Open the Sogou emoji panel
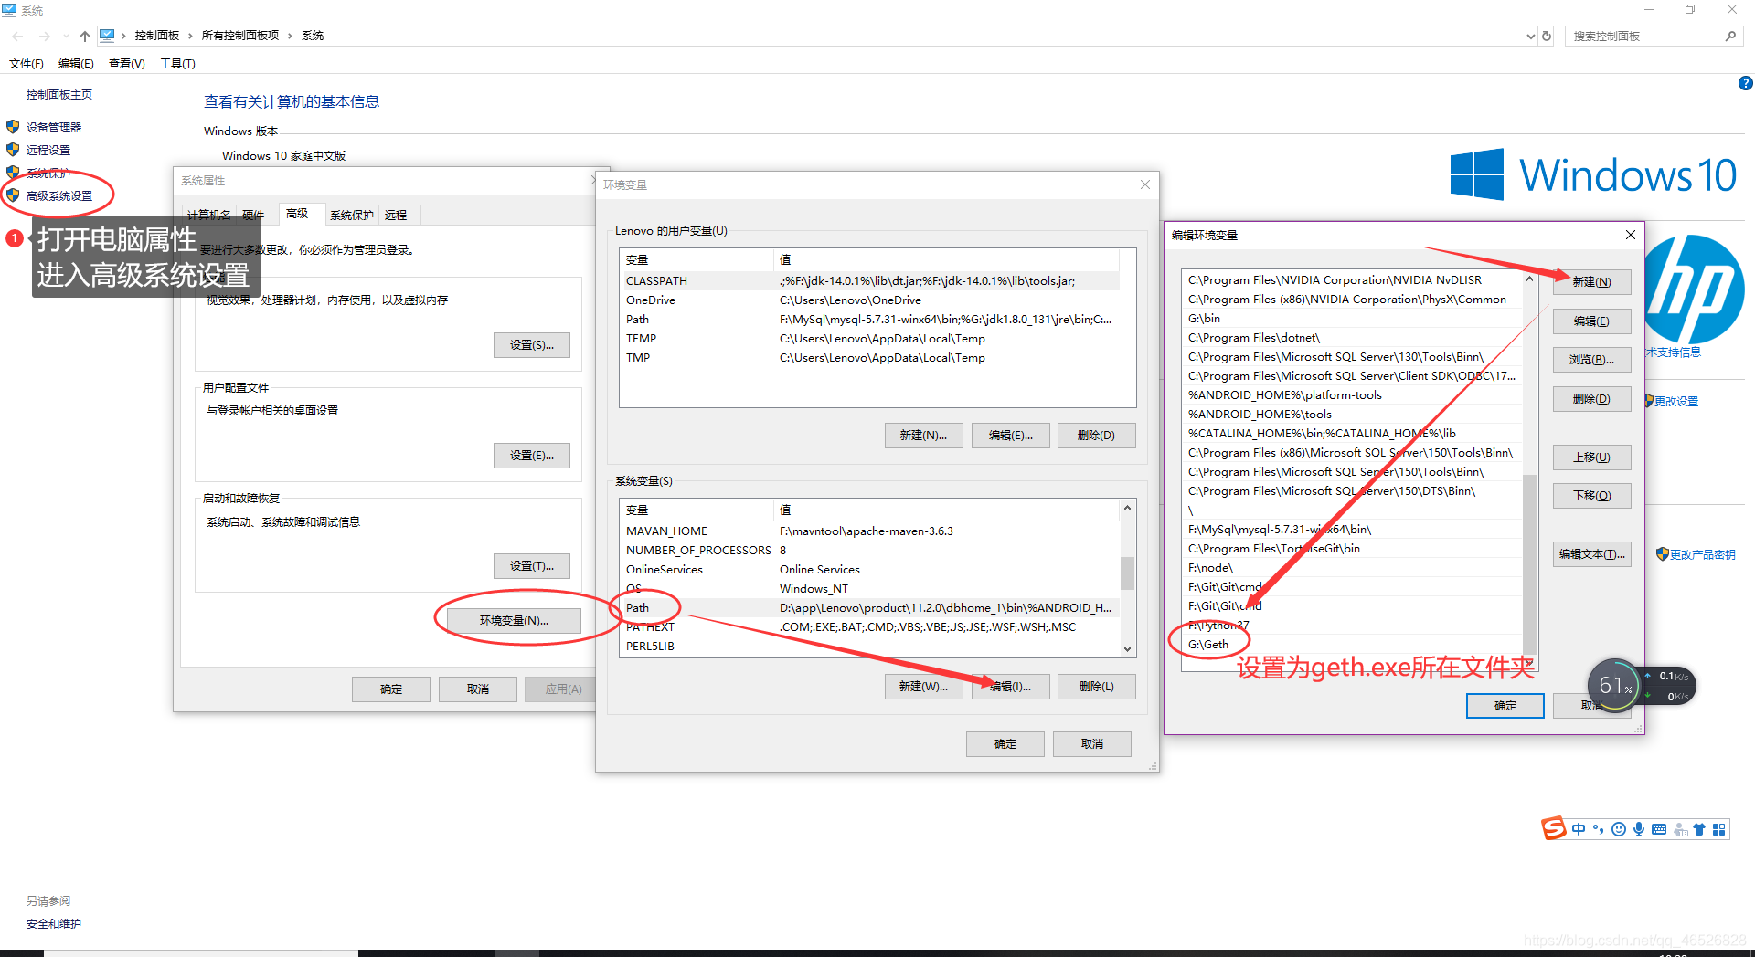The width and height of the screenshot is (1755, 957). click(x=1618, y=829)
